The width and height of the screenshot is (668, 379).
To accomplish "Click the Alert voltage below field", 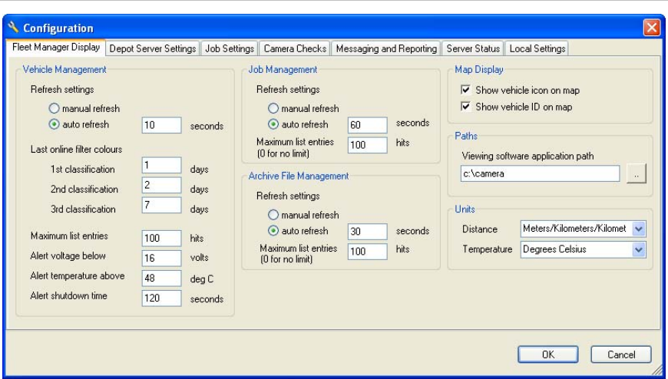I will 161,258.
